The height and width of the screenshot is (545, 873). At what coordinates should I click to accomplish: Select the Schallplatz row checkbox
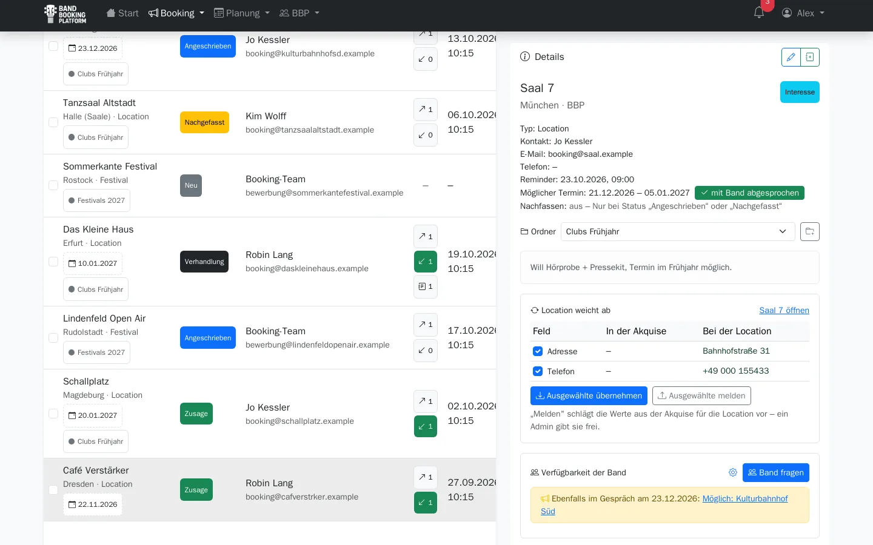(x=53, y=414)
